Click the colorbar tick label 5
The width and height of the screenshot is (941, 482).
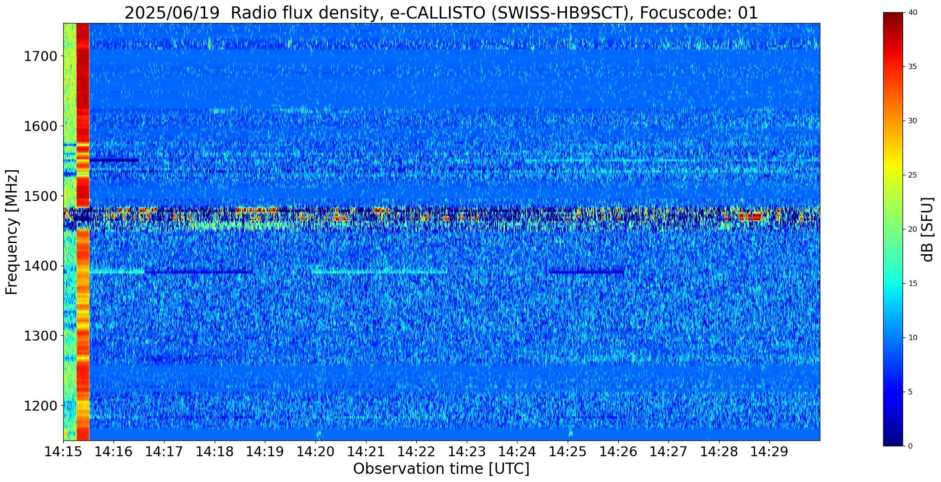pos(910,392)
